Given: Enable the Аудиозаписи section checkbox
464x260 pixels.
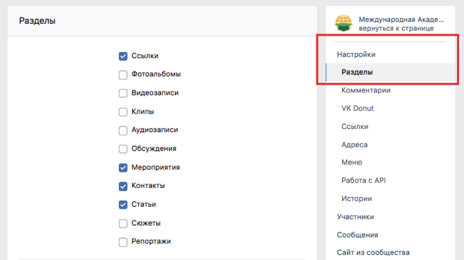Looking at the screenshot, I should (123, 130).
